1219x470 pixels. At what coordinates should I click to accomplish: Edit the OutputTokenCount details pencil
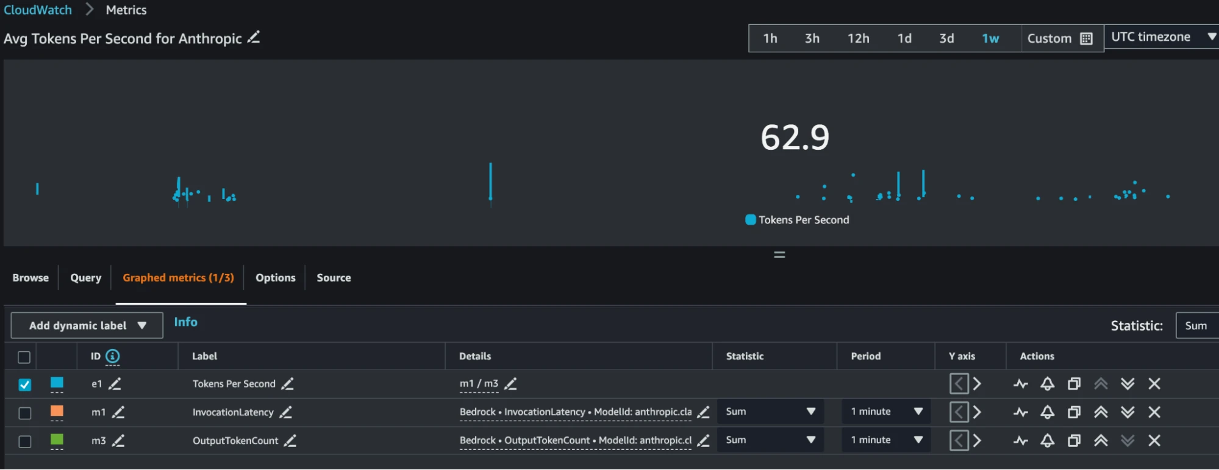[x=703, y=441]
